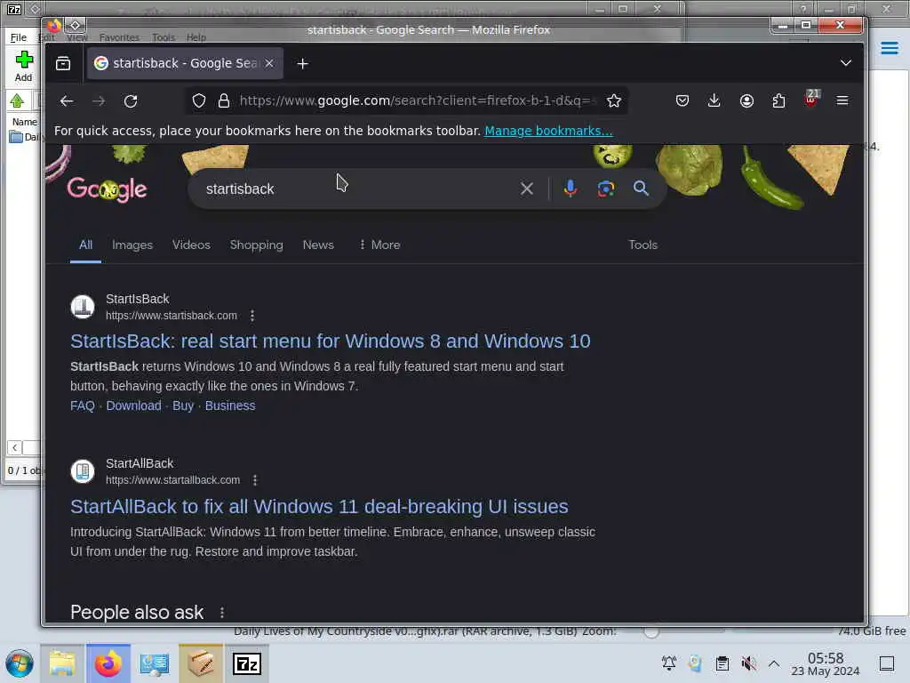Viewport: 910px width, 683px height.
Task: Open Manage bookmarks link
Action: tap(548, 131)
